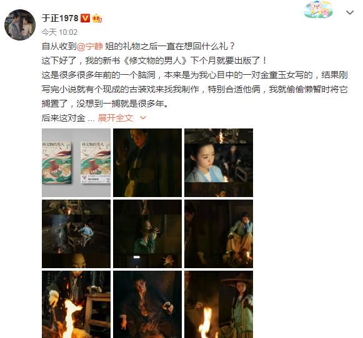Open the 于正1978 username link
This screenshot has height=338, width=363.
pyautogui.click(x=60, y=18)
